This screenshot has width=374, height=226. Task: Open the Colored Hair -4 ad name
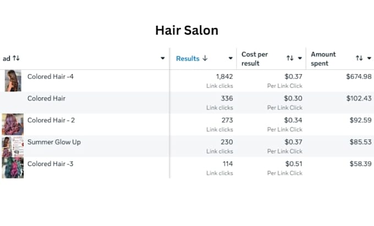(x=51, y=76)
